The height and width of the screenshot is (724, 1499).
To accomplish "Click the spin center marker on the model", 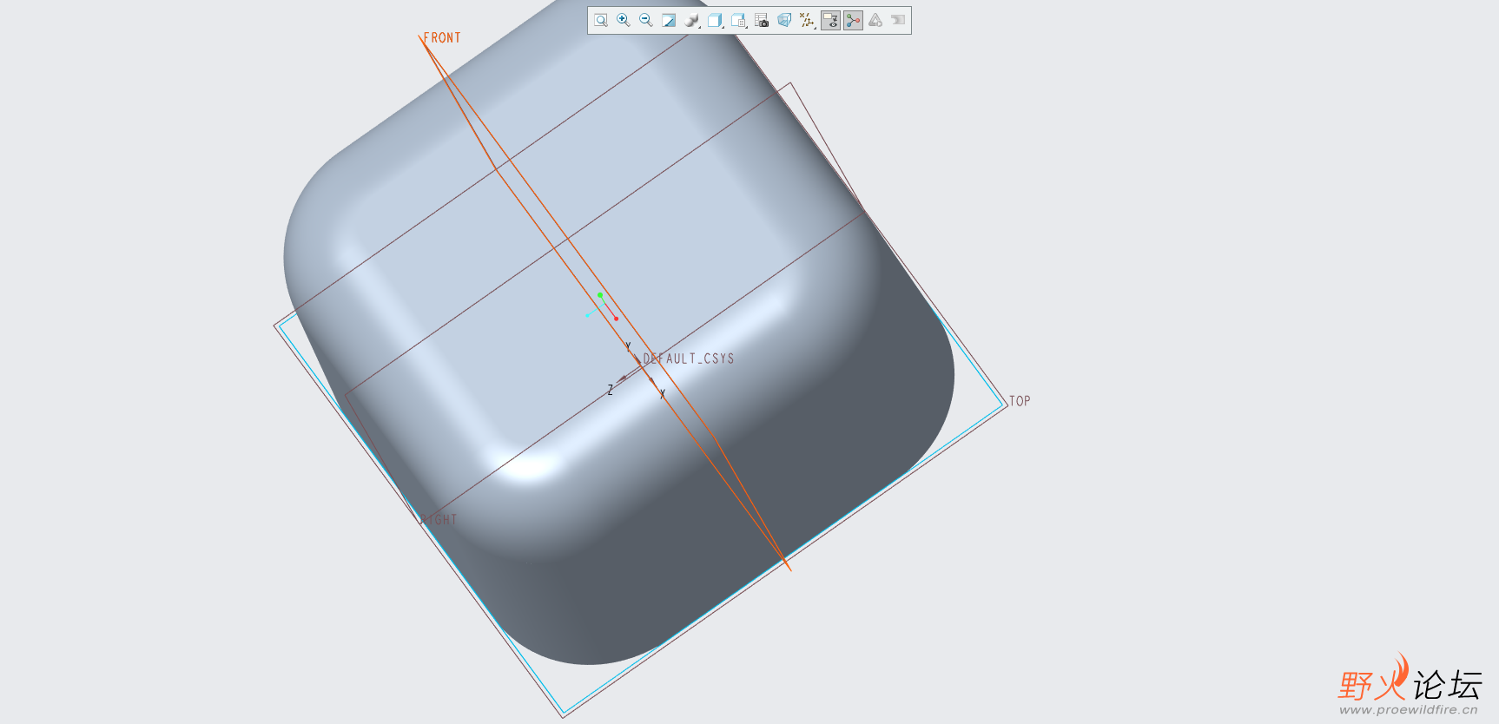I will [x=602, y=306].
